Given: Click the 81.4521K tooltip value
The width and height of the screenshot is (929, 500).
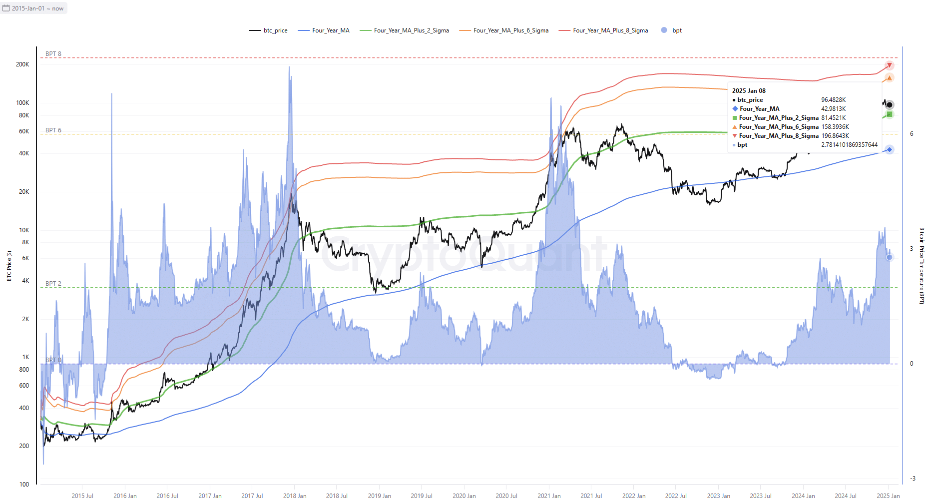Looking at the screenshot, I should pos(833,118).
